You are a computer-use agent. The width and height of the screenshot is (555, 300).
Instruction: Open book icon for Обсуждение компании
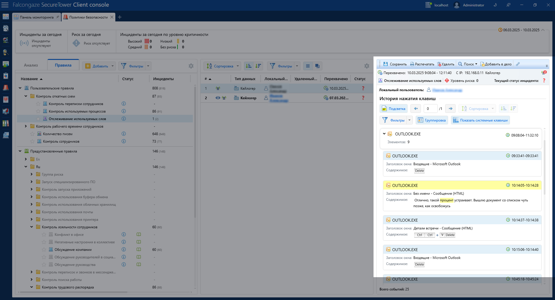[x=139, y=249]
